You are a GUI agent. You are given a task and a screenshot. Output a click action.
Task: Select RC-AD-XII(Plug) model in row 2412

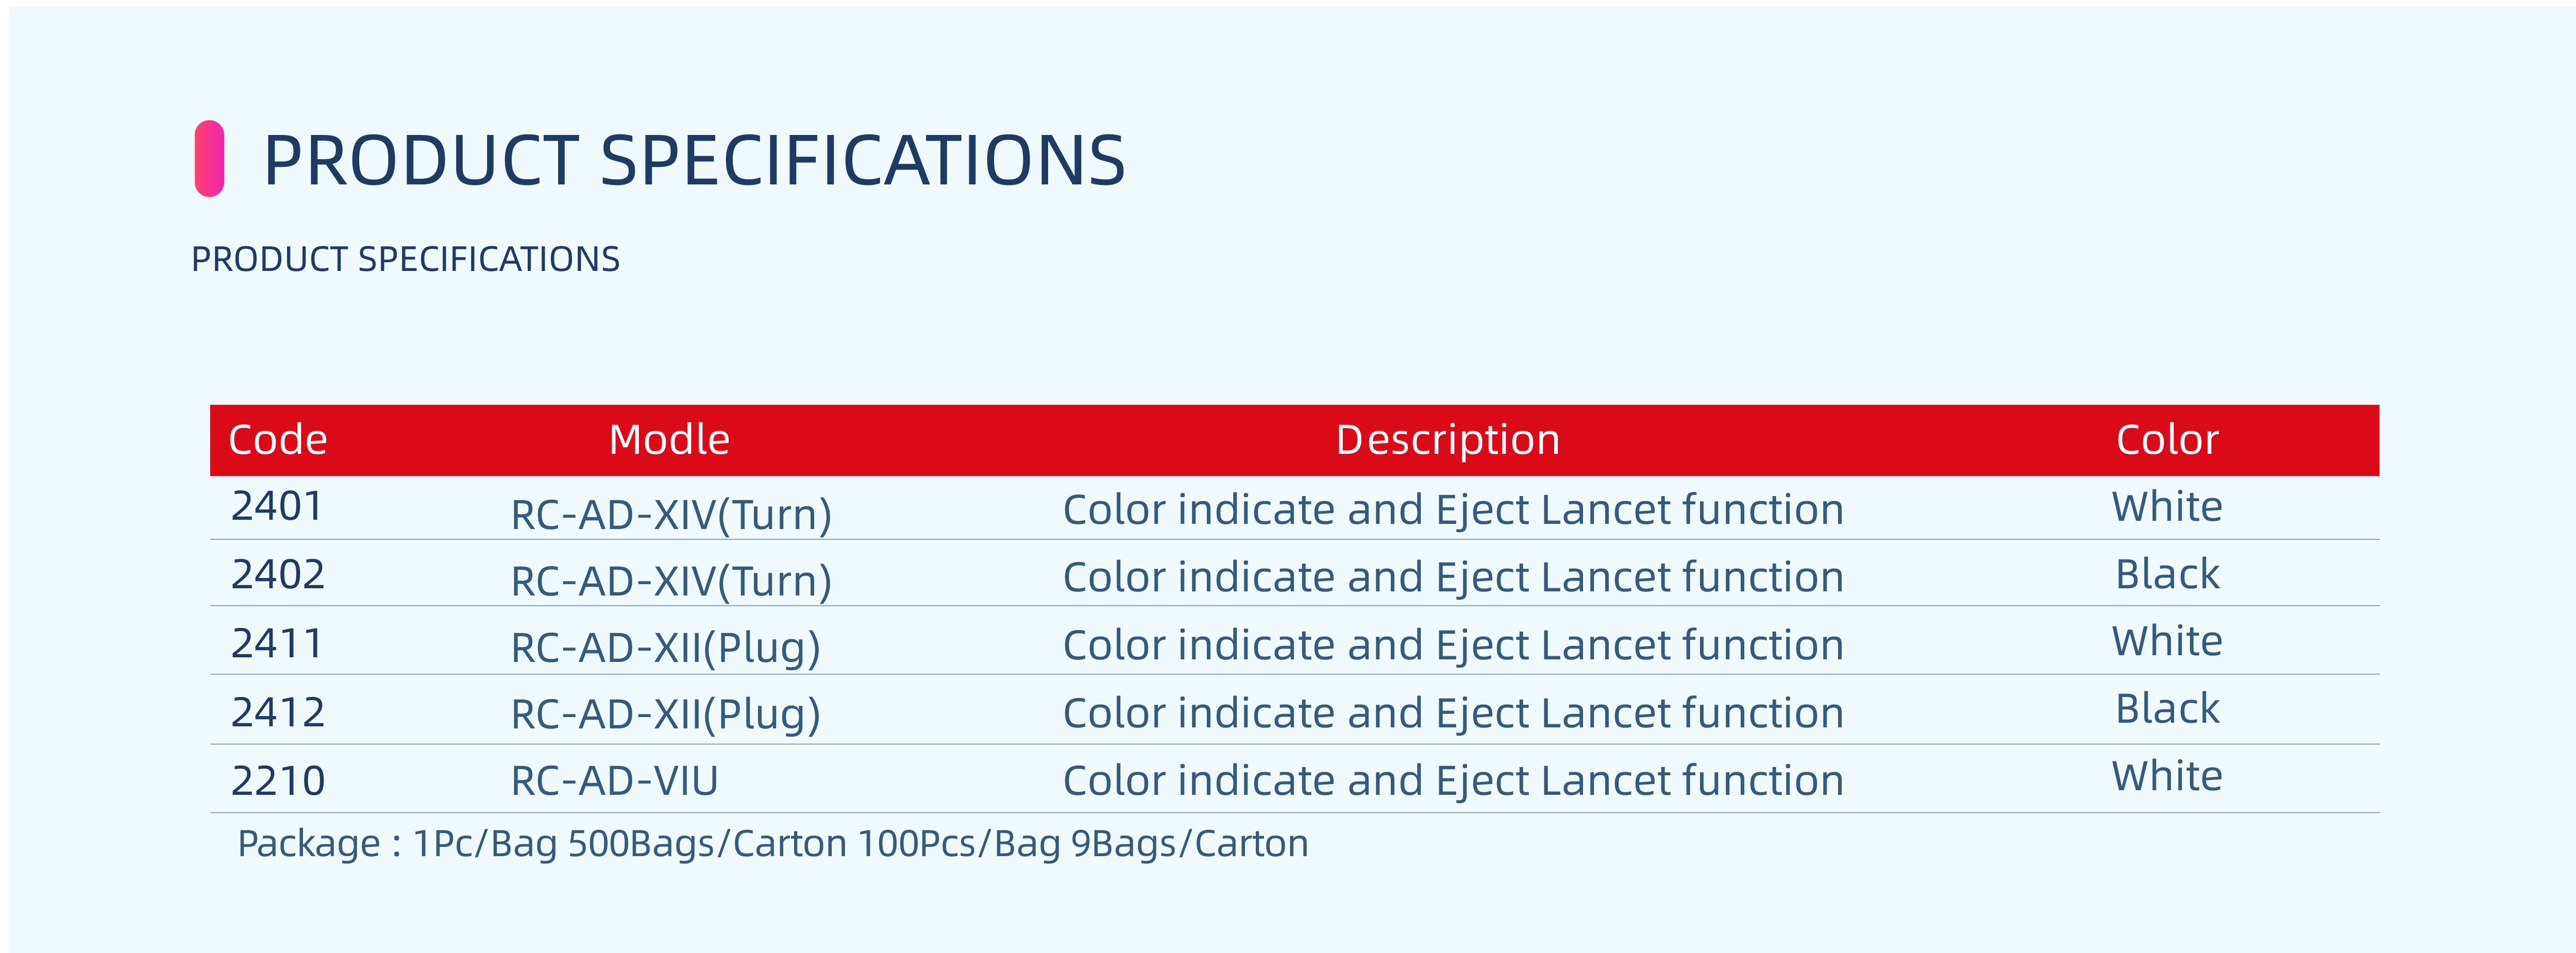tap(665, 715)
